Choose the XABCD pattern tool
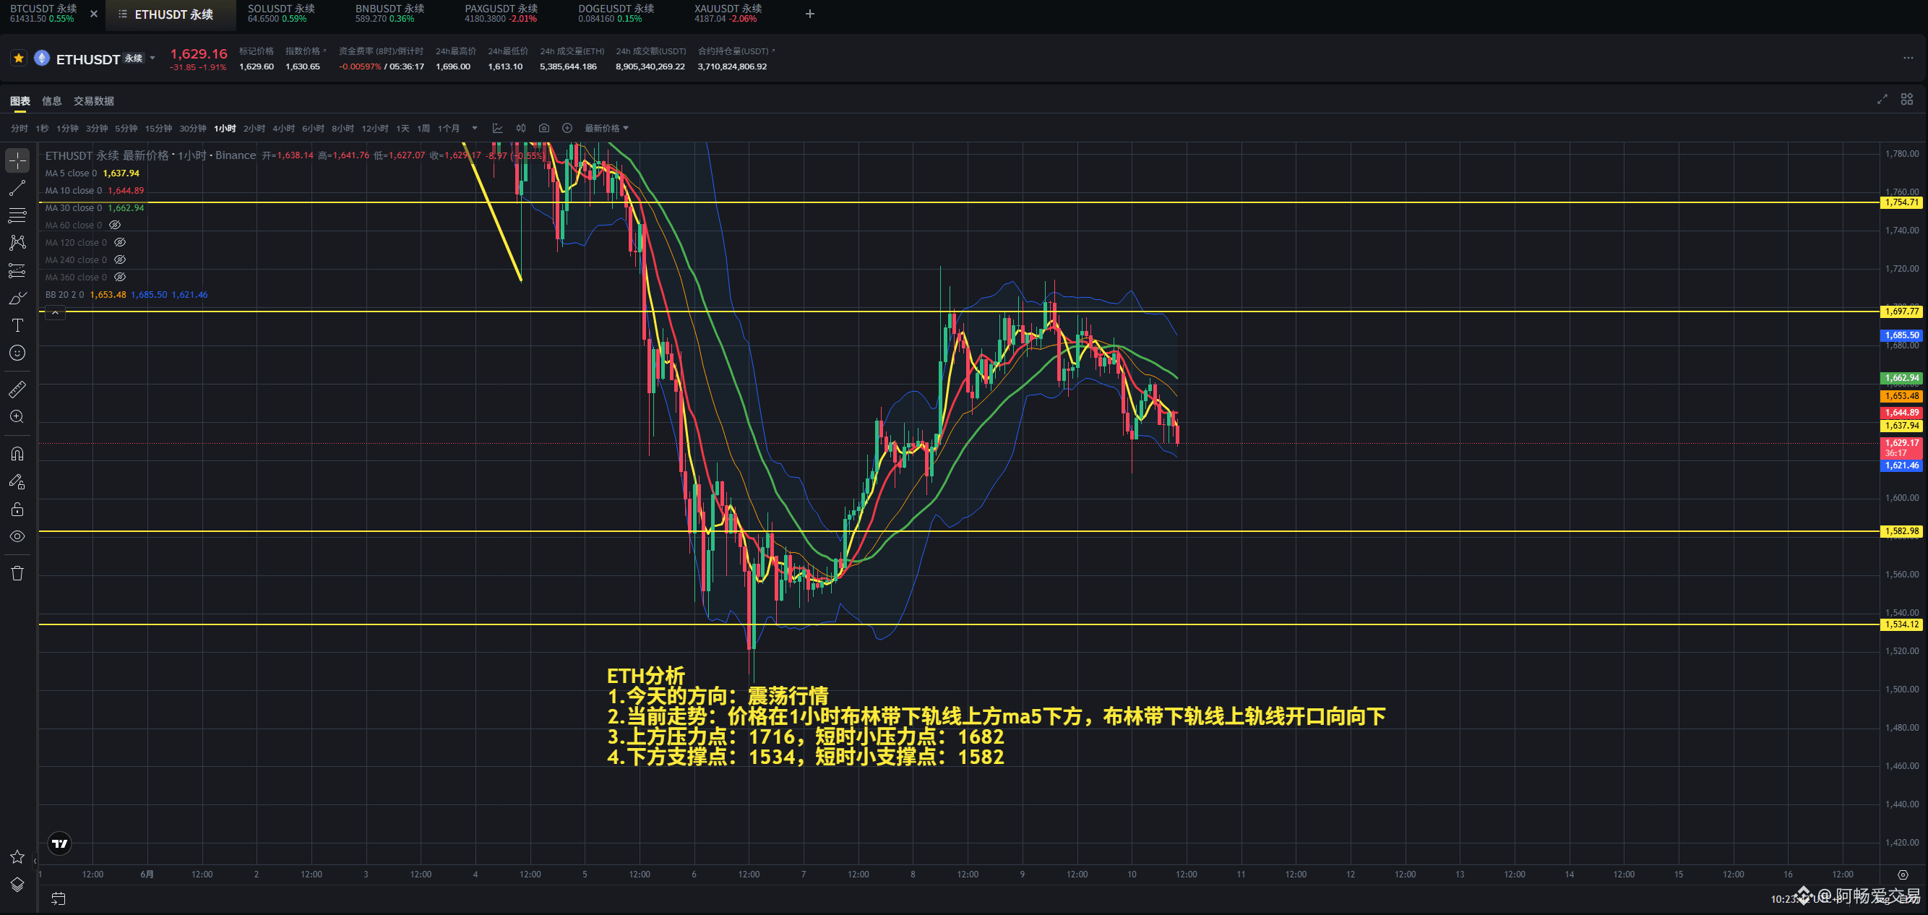1928x915 pixels. click(x=17, y=243)
